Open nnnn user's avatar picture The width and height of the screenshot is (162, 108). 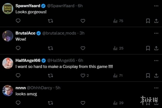pyautogui.click(x=8, y=91)
